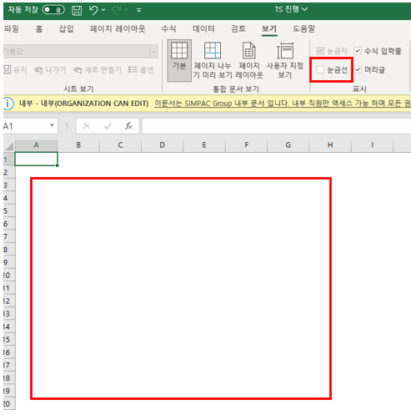Select the 보기 tab
Image resolution: width=411 pixels, height=420 pixels.
(269, 28)
